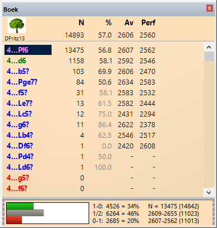Select move 4...b5?
This screenshot has height=228, width=217.
pos(18,71)
